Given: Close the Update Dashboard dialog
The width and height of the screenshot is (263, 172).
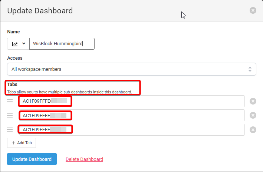Looking at the screenshot, I should (x=253, y=10).
